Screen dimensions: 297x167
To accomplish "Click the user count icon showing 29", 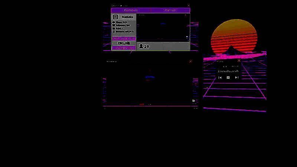I will click(141, 47).
